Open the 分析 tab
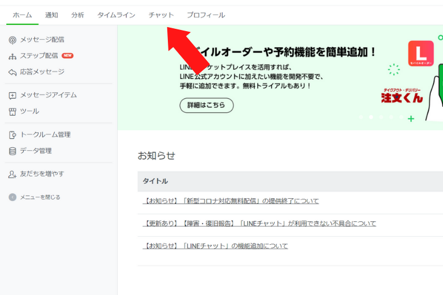This screenshot has width=443, height=295. click(x=77, y=15)
